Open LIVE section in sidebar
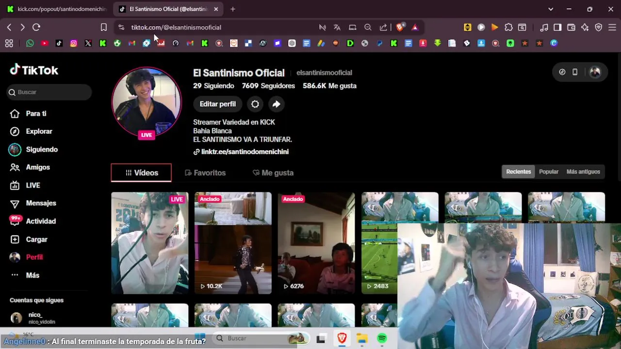621x349 pixels. pos(33,185)
